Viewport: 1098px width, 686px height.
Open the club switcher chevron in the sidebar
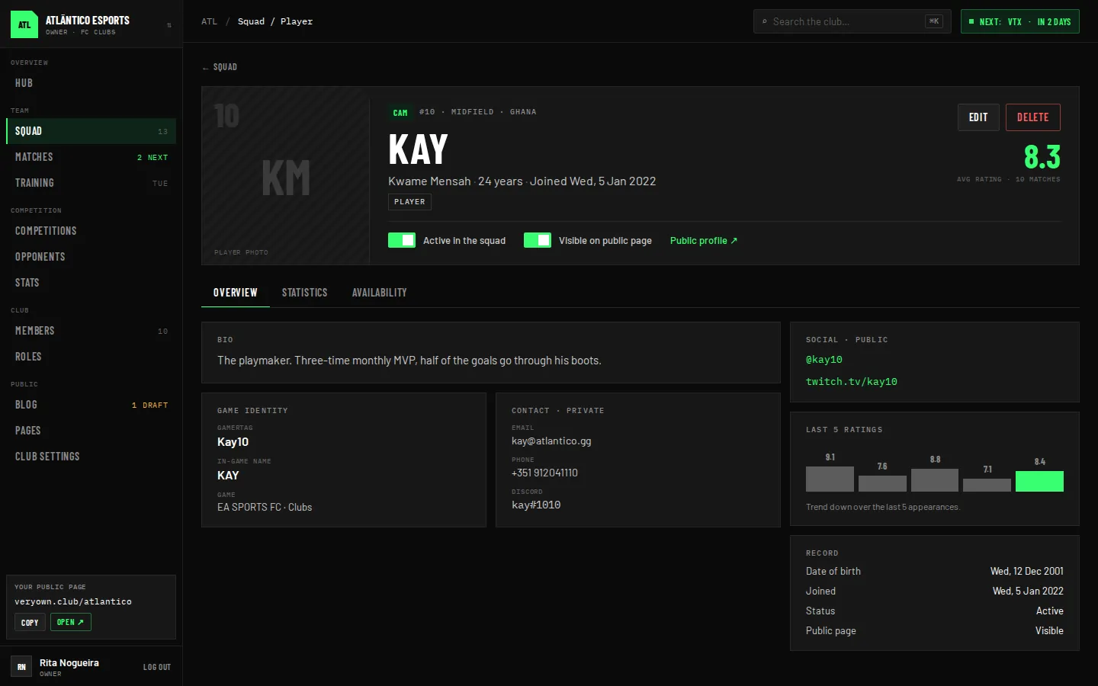tap(169, 25)
